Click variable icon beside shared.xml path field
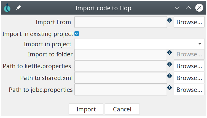 point(170,76)
